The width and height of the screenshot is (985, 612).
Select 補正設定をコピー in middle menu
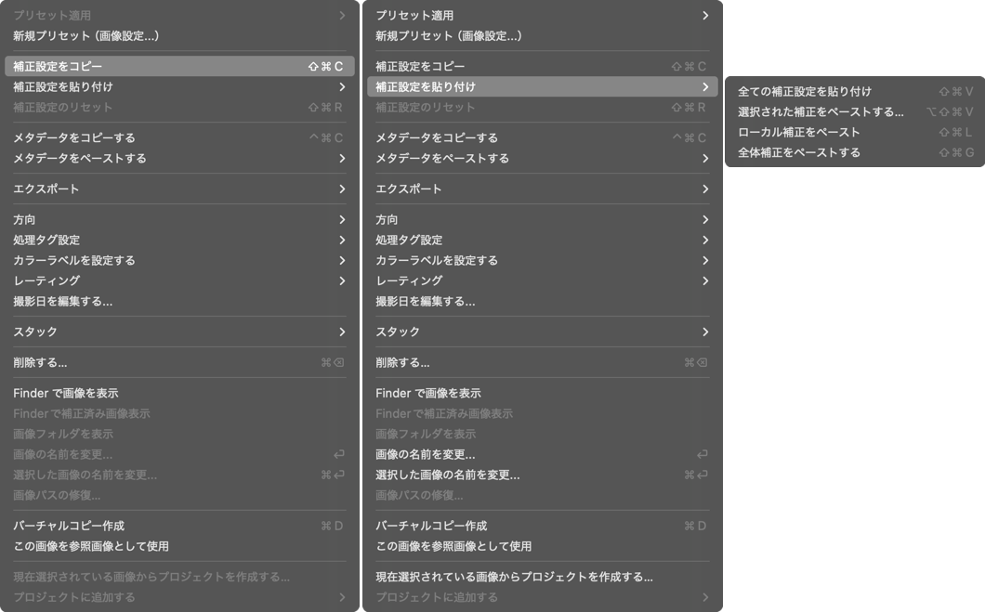[x=543, y=66]
